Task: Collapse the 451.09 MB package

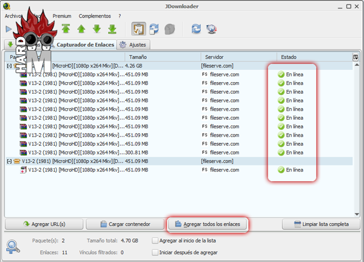Action: click(x=9, y=161)
